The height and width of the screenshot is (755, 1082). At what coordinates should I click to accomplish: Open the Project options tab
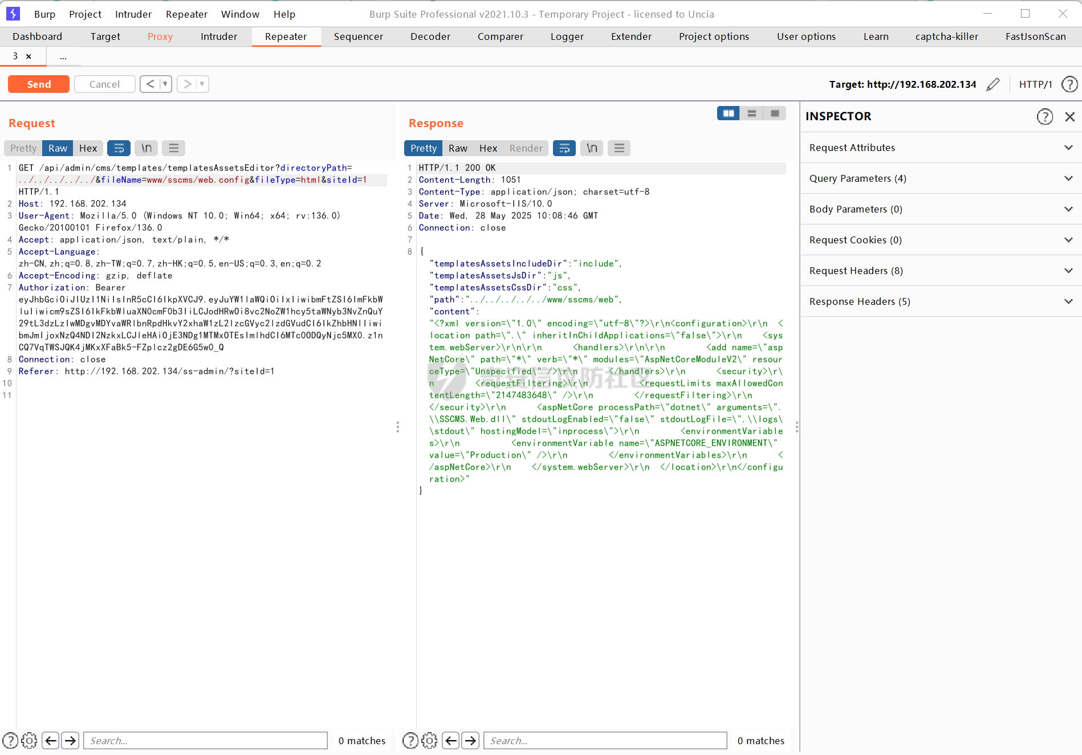click(x=714, y=36)
